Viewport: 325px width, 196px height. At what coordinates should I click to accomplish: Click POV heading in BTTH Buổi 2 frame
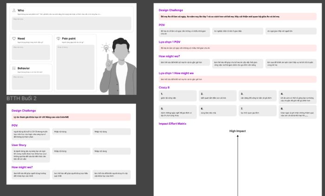coord(15,126)
